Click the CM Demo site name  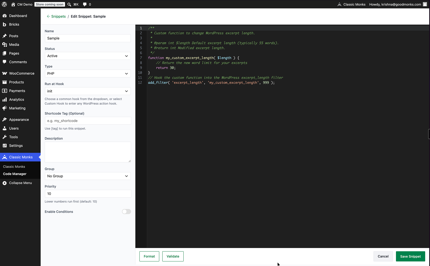[x=25, y=4]
